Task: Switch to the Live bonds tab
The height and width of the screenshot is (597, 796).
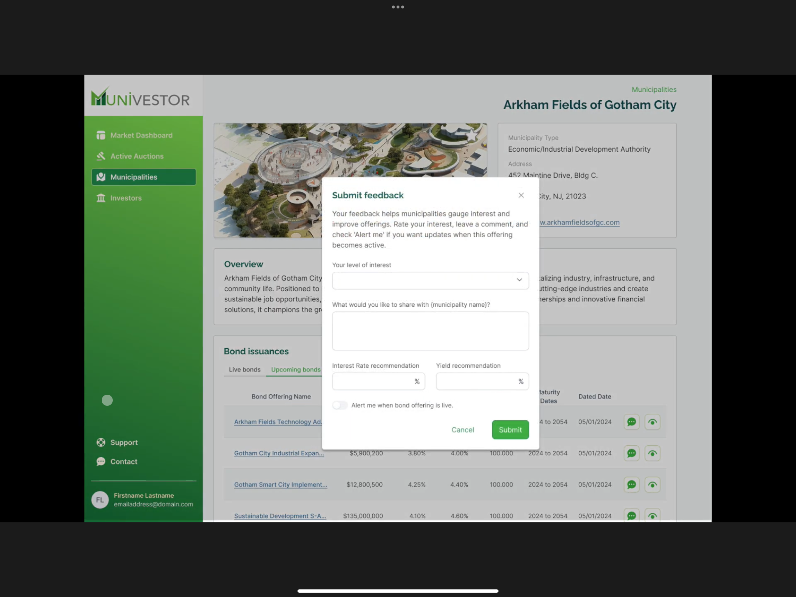Action: 244,370
